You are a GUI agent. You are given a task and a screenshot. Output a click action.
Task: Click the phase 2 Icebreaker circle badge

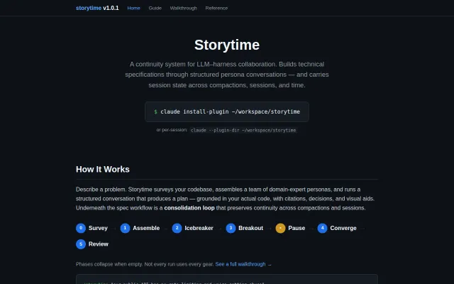point(177,228)
